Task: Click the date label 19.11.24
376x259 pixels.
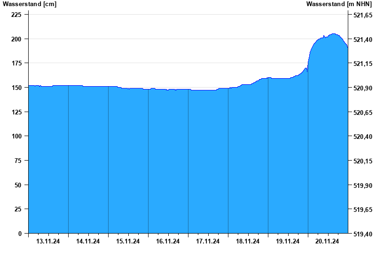Action: 288,242
